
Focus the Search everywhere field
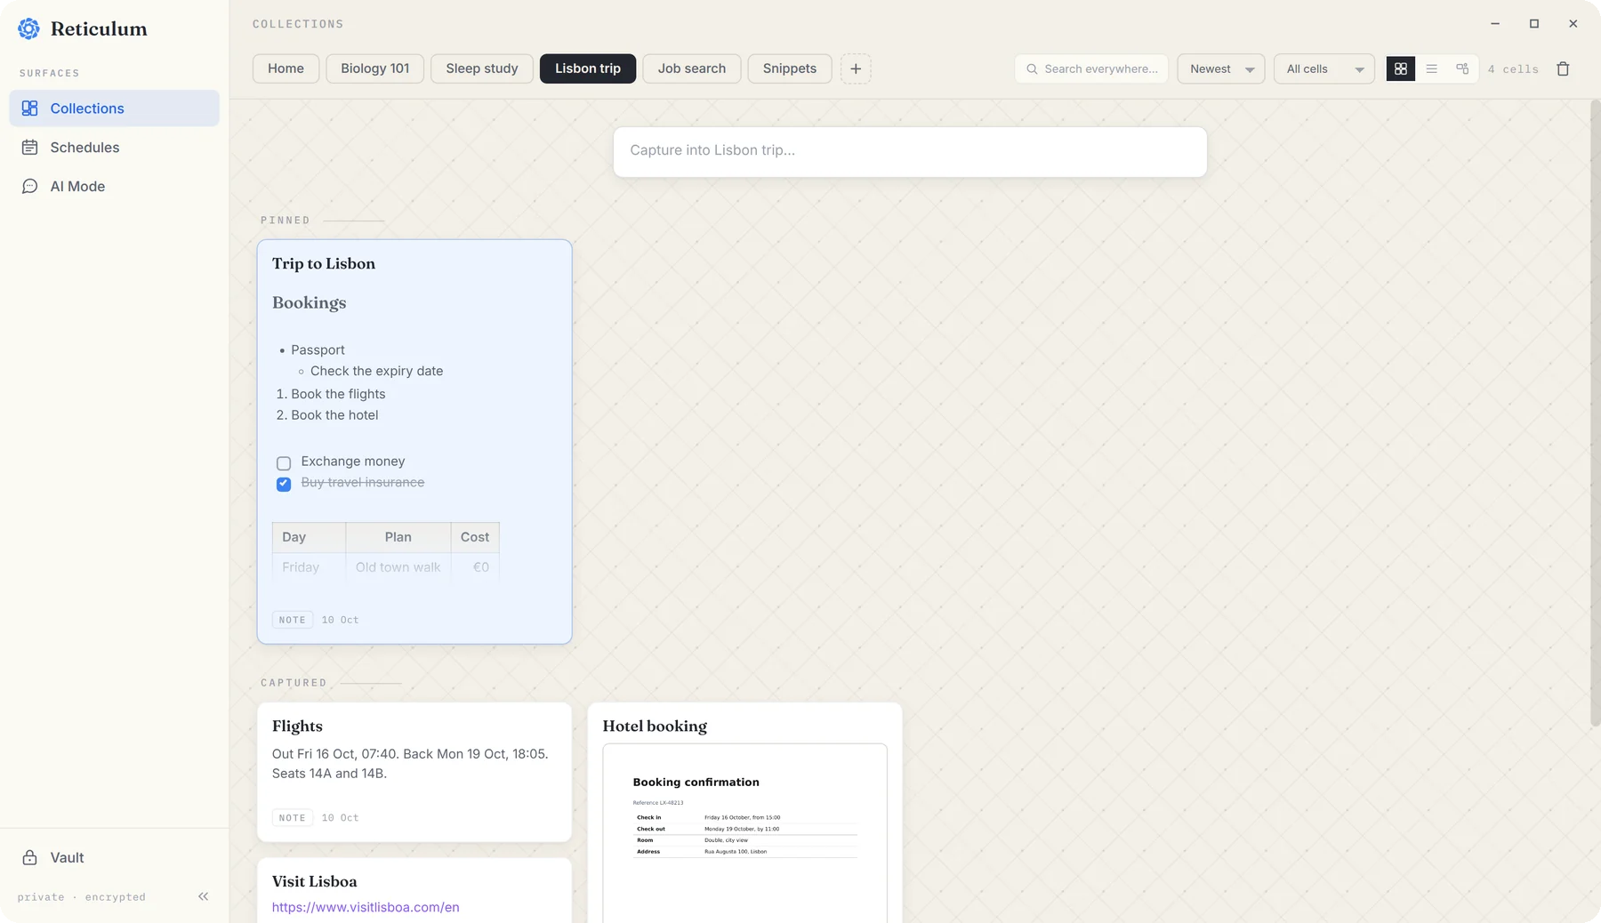pyautogui.click(x=1091, y=68)
